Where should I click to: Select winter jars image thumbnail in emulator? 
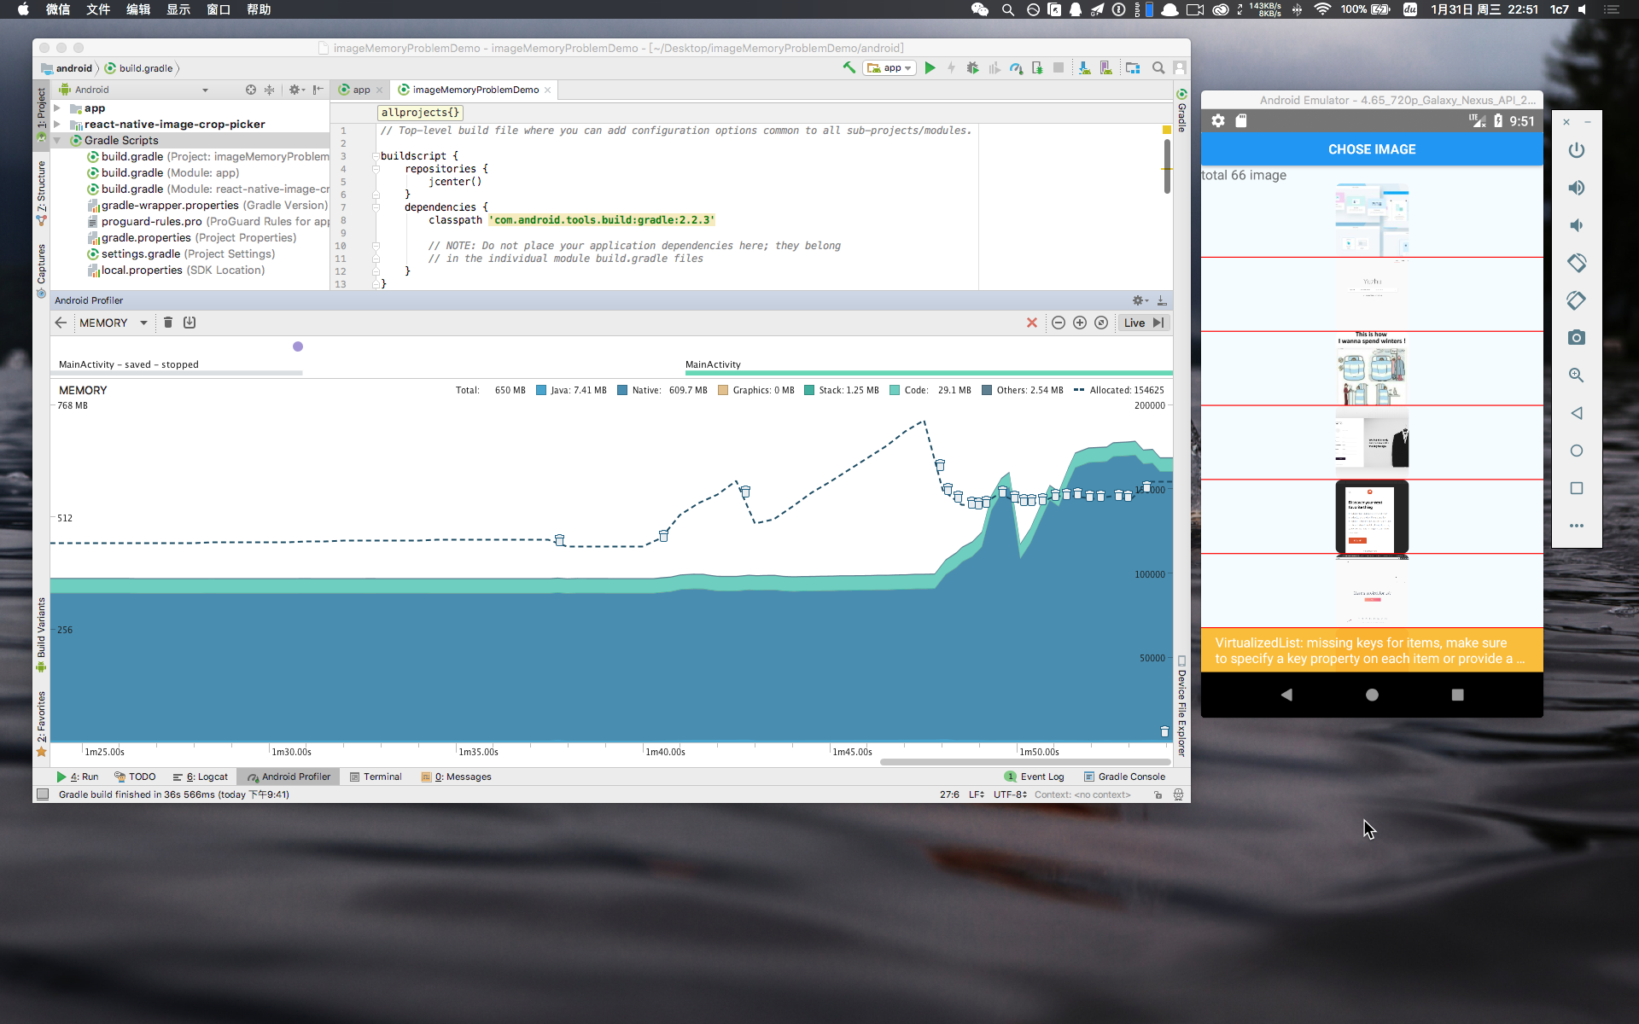[1372, 369]
